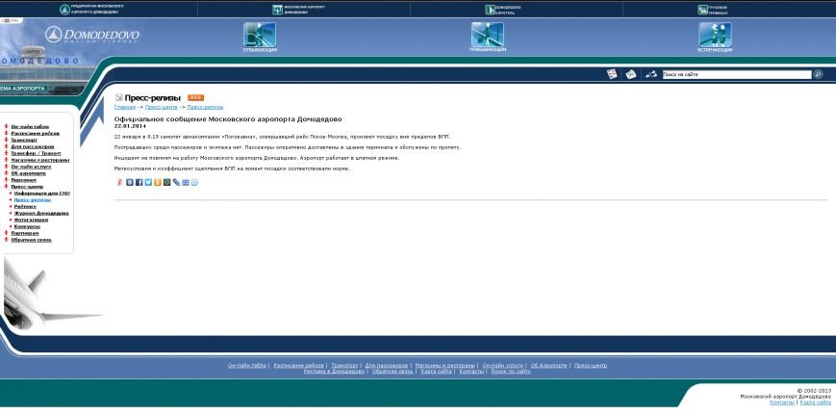The width and height of the screenshot is (836, 415).
Task: Open Журнал Домодедово submenu item
Action: click(x=41, y=214)
